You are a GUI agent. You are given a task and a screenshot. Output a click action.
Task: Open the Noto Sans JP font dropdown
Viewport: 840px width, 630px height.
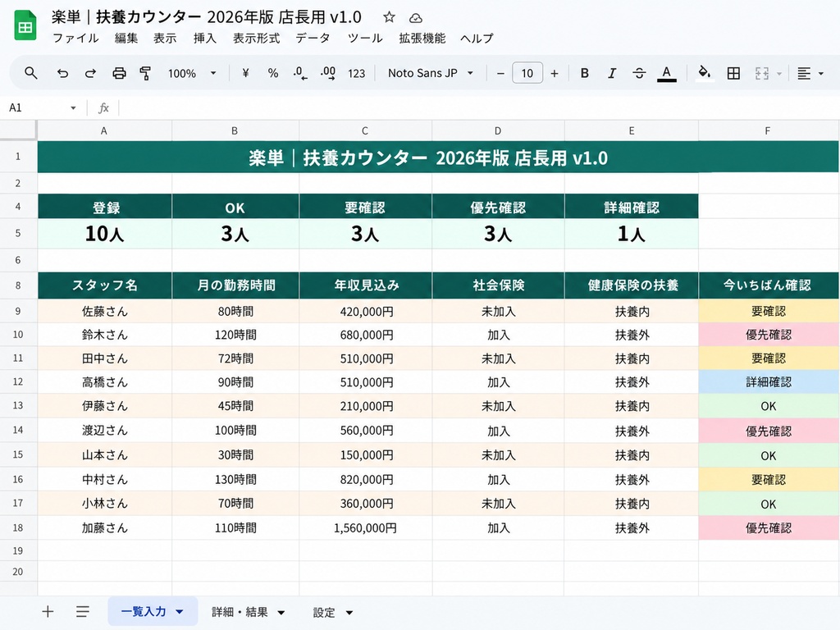[431, 73]
